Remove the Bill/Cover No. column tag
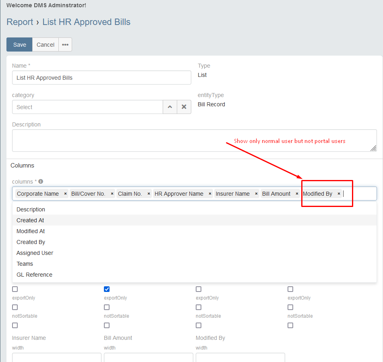 pyautogui.click(x=112, y=194)
